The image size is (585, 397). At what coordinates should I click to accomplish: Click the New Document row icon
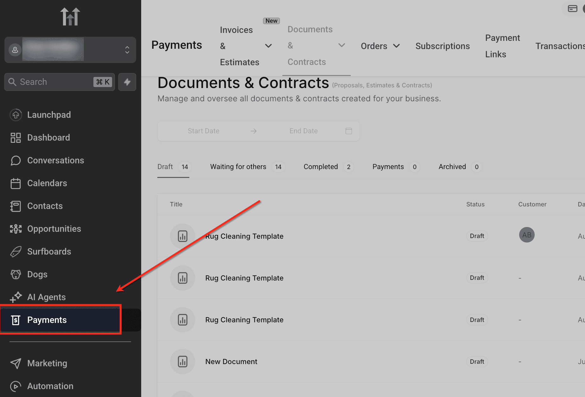pos(182,362)
